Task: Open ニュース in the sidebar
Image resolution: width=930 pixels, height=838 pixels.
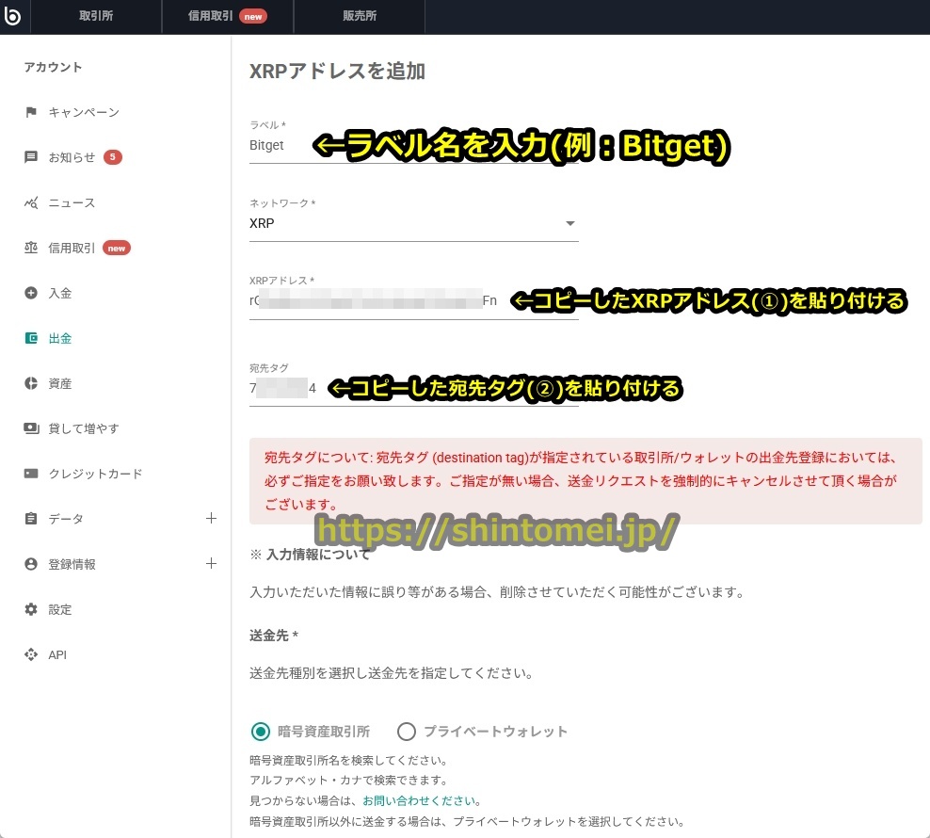Action: point(72,203)
